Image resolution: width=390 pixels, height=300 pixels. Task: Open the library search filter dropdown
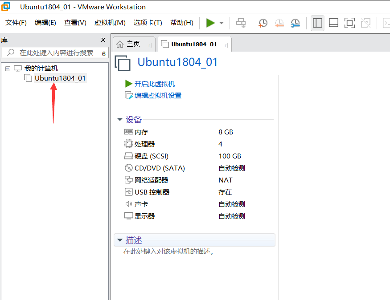pyautogui.click(x=104, y=53)
